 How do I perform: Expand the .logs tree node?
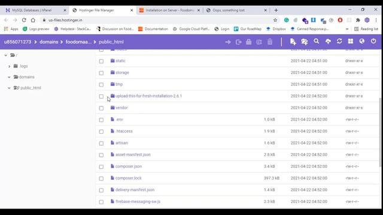[10, 66]
